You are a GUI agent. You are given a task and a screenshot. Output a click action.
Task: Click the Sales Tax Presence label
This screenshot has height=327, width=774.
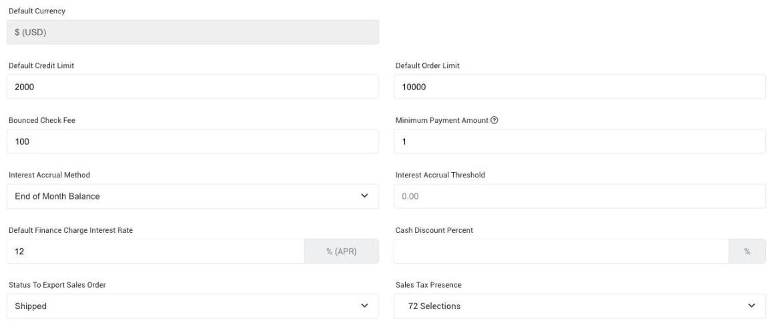[428, 285]
